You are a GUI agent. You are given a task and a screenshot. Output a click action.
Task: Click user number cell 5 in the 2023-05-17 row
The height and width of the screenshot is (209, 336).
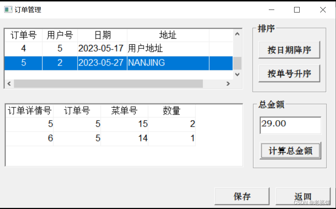60,48
